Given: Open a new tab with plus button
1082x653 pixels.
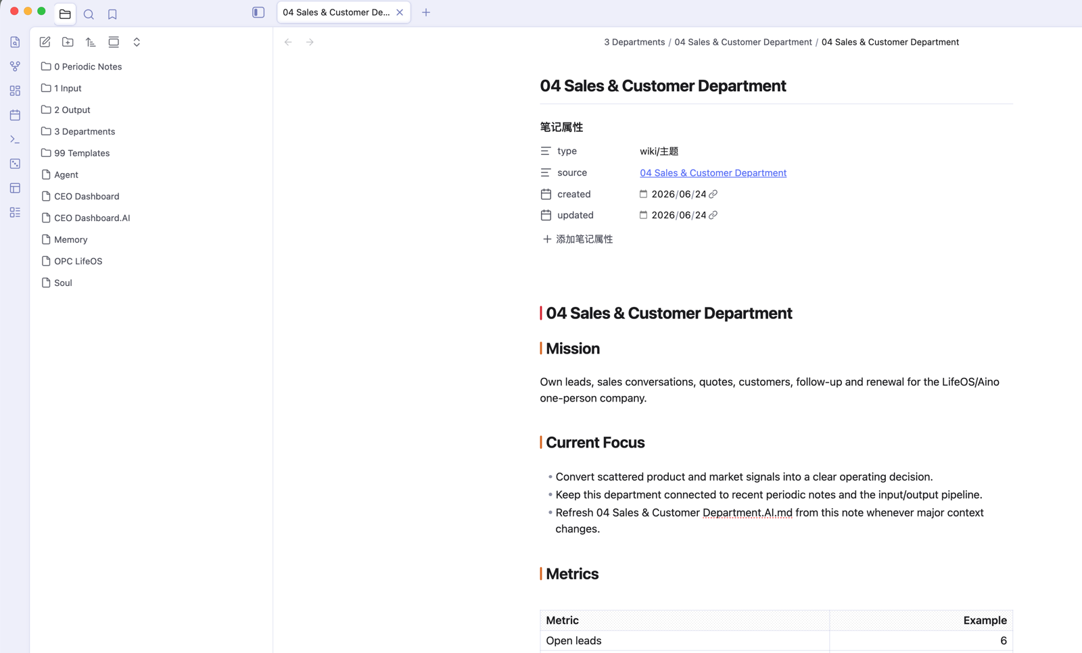Looking at the screenshot, I should (x=426, y=12).
